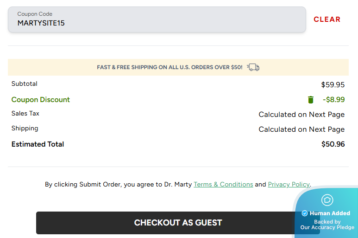The height and width of the screenshot is (238, 358).
Task: Click the free shipping banner text
Action: click(170, 67)
